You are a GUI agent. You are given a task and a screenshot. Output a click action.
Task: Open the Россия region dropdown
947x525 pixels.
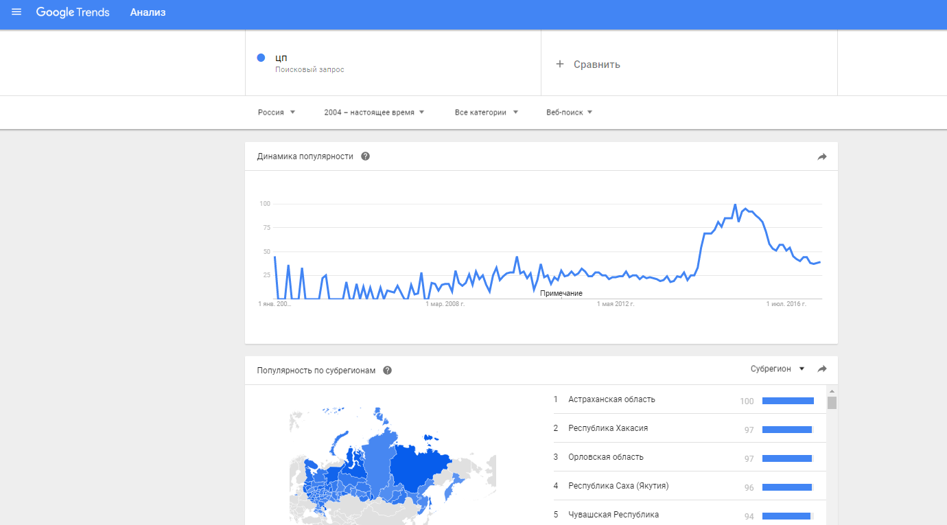277,113
